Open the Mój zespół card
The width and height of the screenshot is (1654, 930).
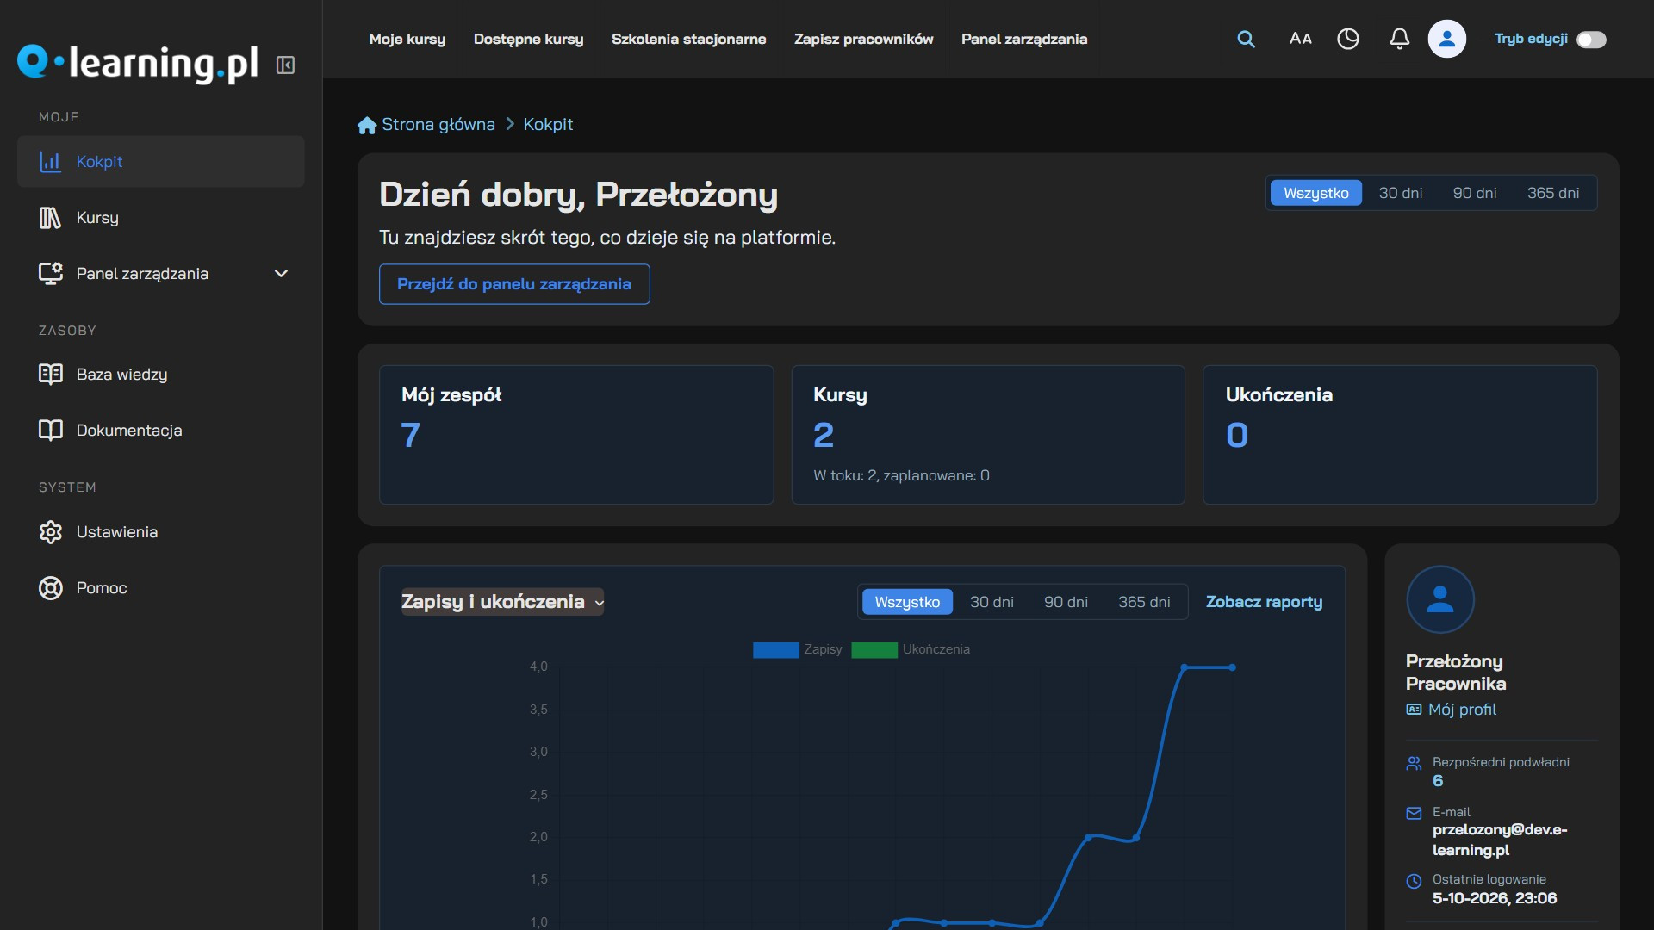(576, 435)
